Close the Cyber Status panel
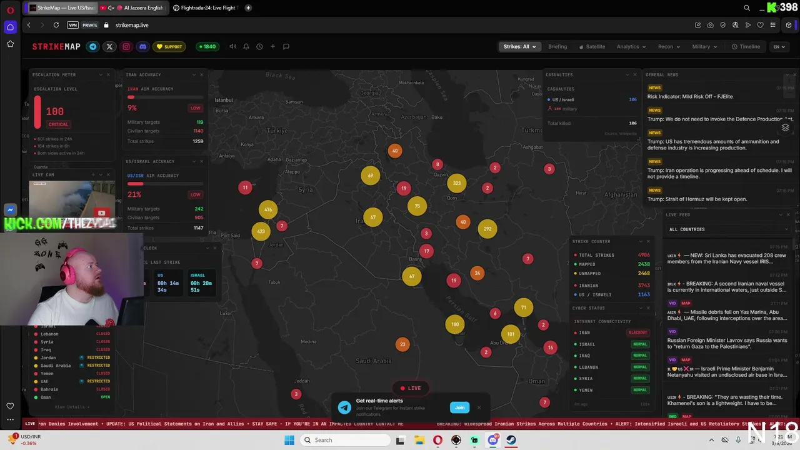Image resolution: width=800 pixels, height=450 pixels. 648,308
